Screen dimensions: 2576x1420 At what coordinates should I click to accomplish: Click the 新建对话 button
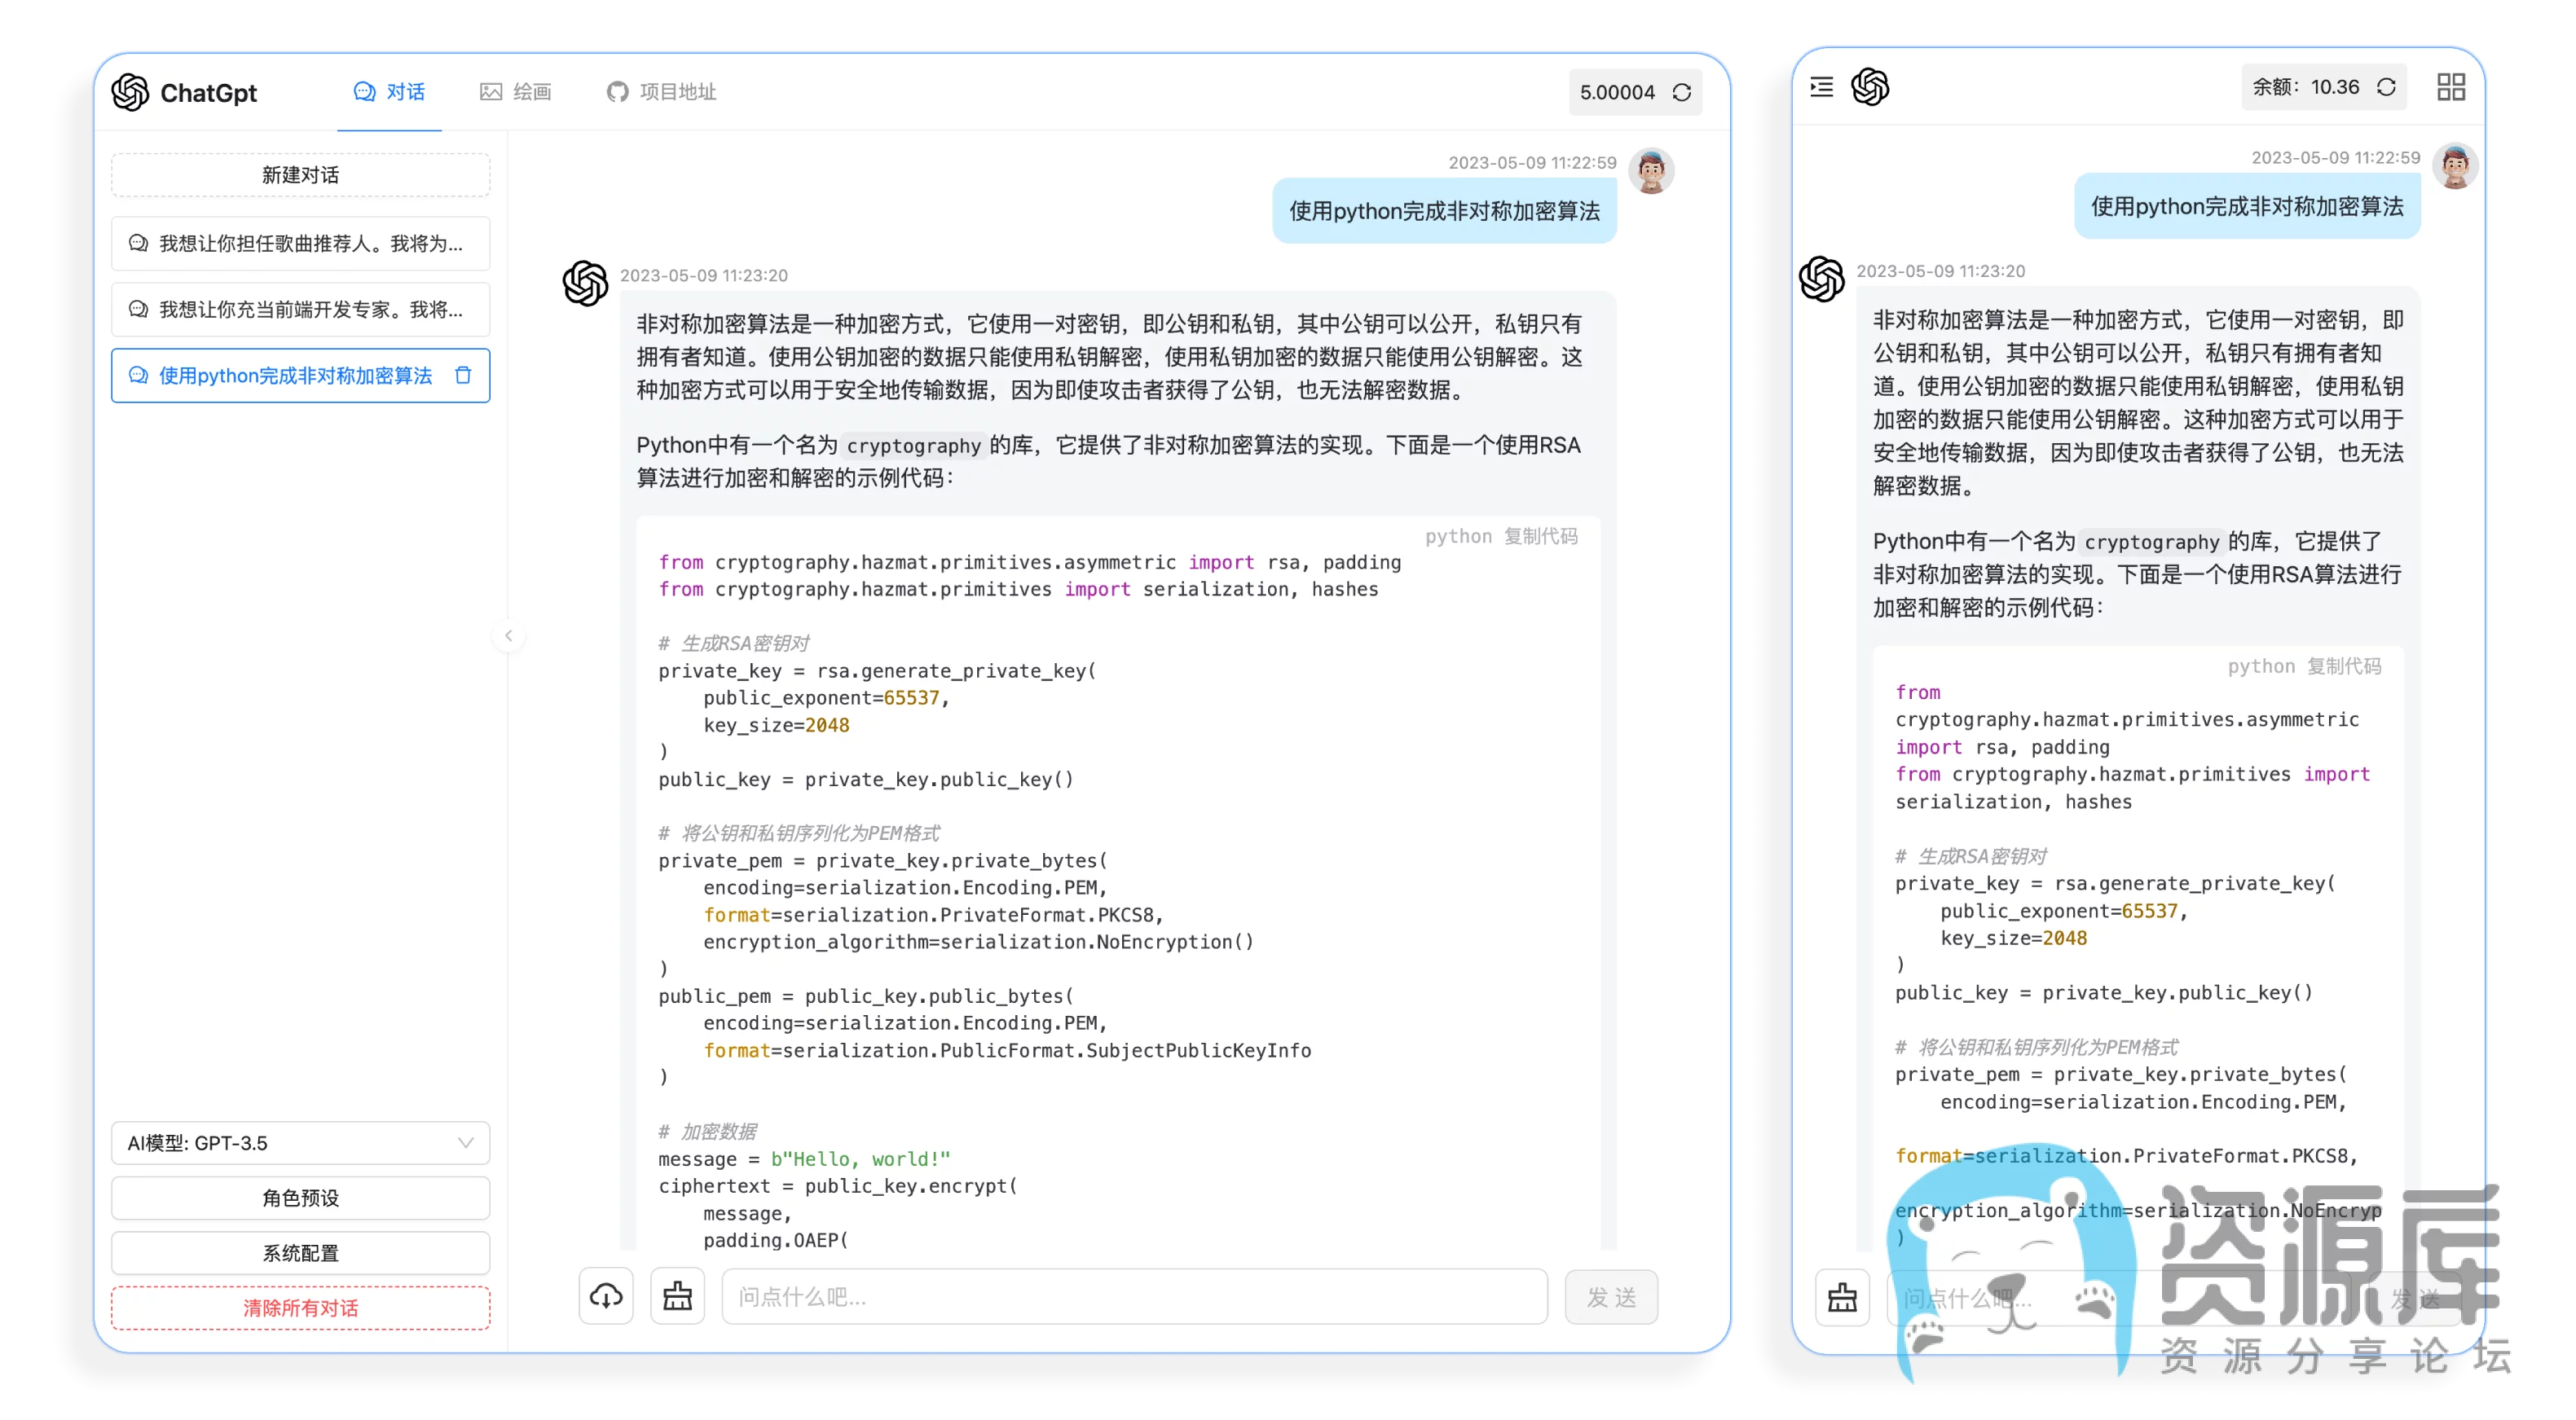click(x=300, y=175)
